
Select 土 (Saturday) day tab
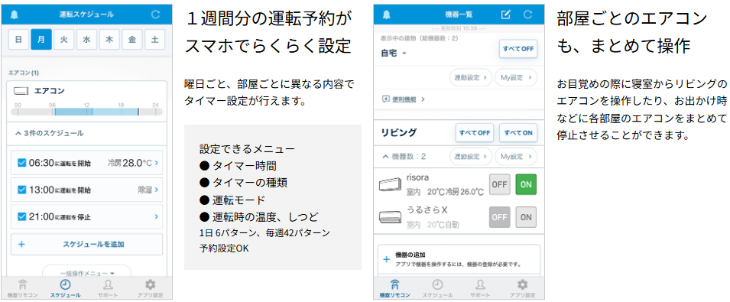(x=154, y=40)
